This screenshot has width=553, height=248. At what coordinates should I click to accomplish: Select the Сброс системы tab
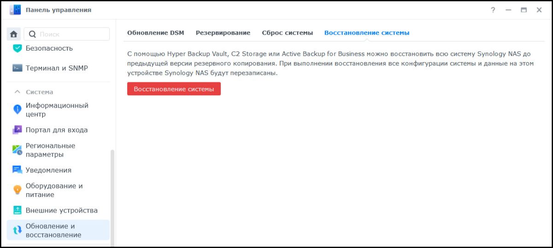point(287,33)
